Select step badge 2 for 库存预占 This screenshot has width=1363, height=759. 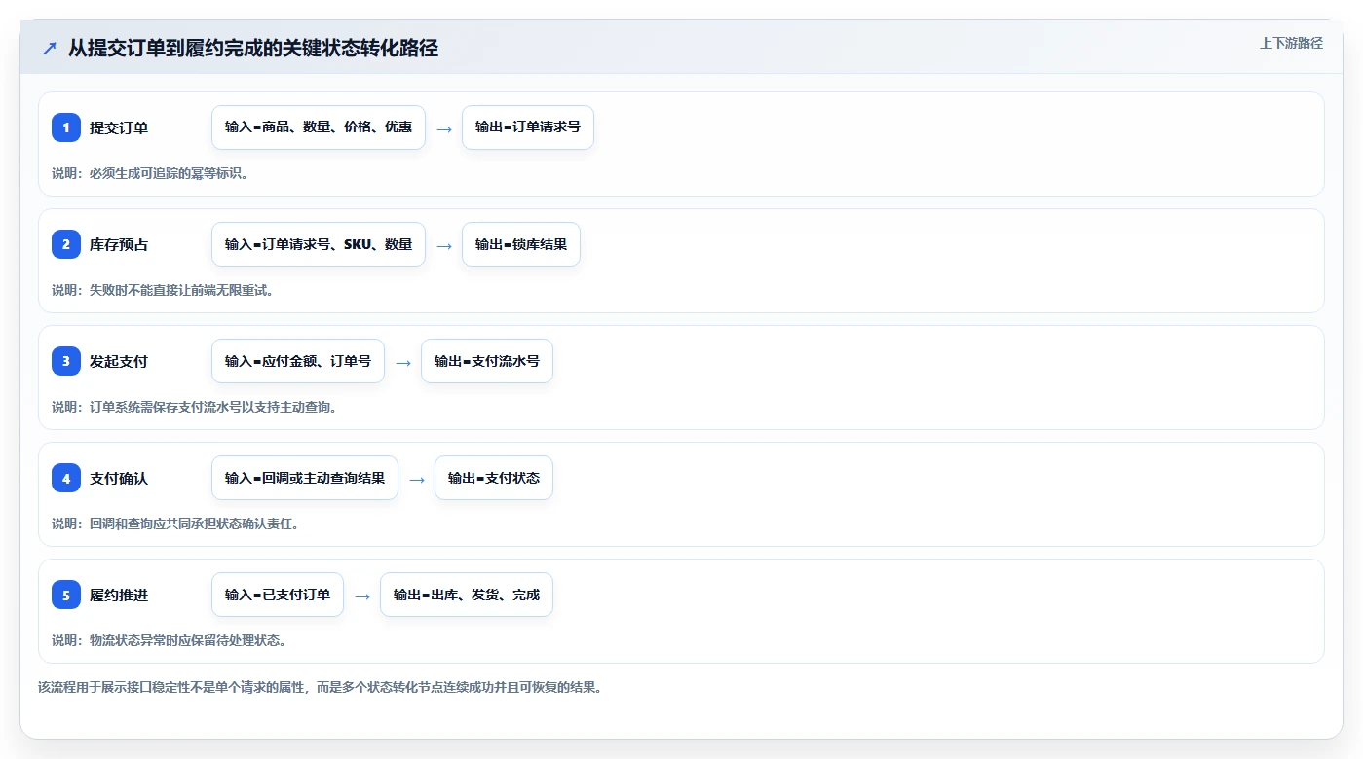[x=66, y=244]
